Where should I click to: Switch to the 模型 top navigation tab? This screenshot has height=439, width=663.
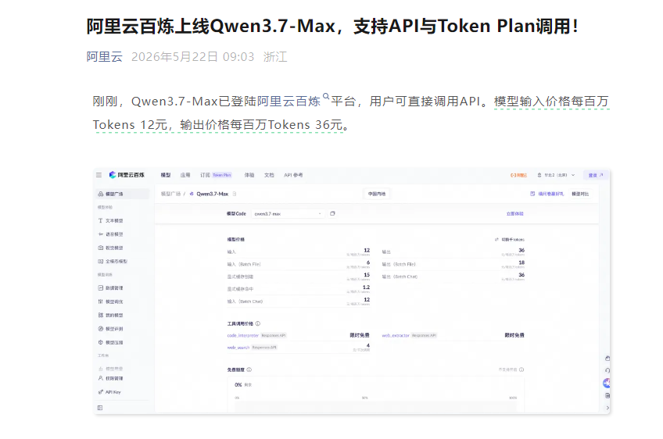click(x=166, y=175)
